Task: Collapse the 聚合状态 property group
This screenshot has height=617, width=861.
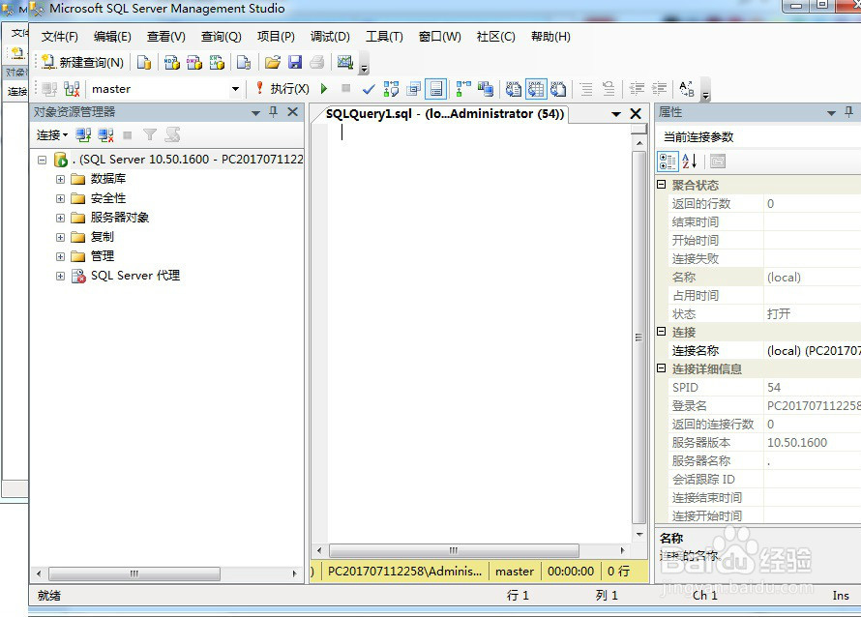Action: 662,185
